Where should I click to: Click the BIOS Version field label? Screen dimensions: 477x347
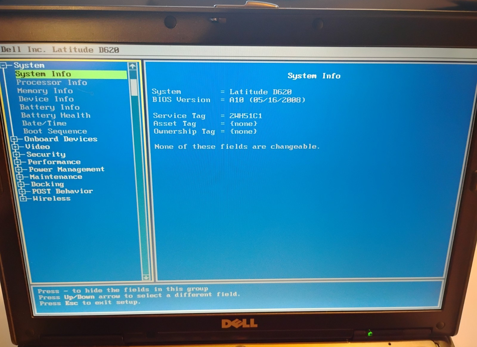(x=181, y=100)
